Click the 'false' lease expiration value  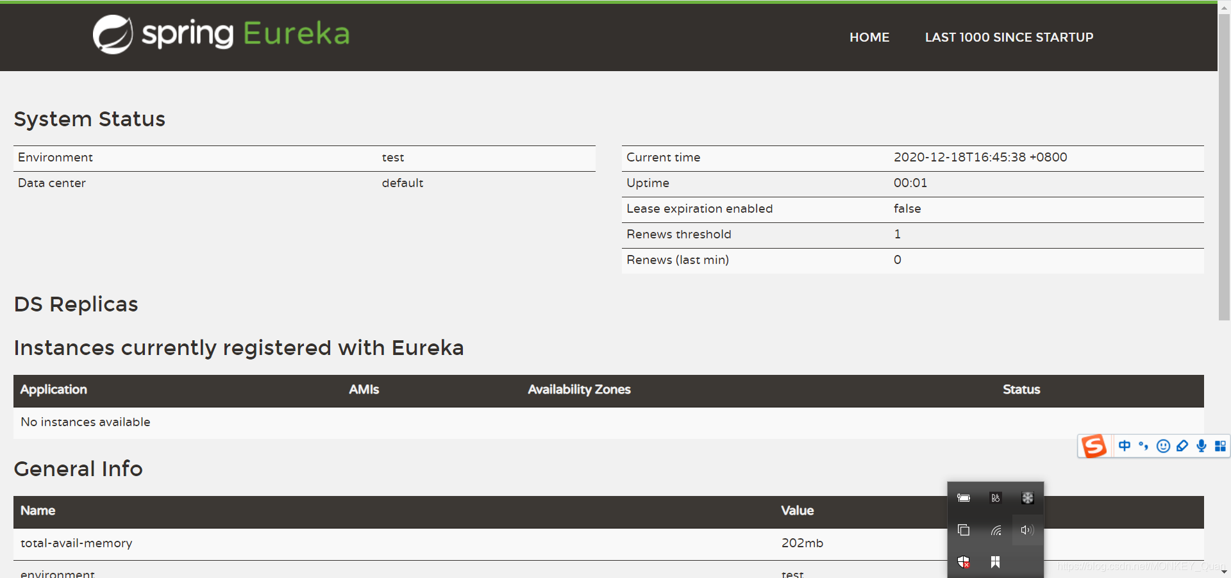coord(907,208)
